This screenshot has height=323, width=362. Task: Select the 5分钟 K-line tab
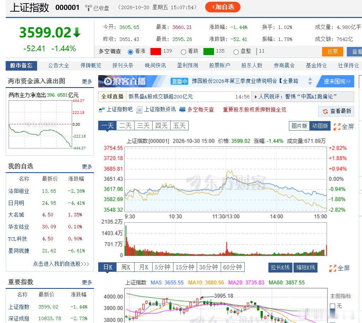[163, 267]
